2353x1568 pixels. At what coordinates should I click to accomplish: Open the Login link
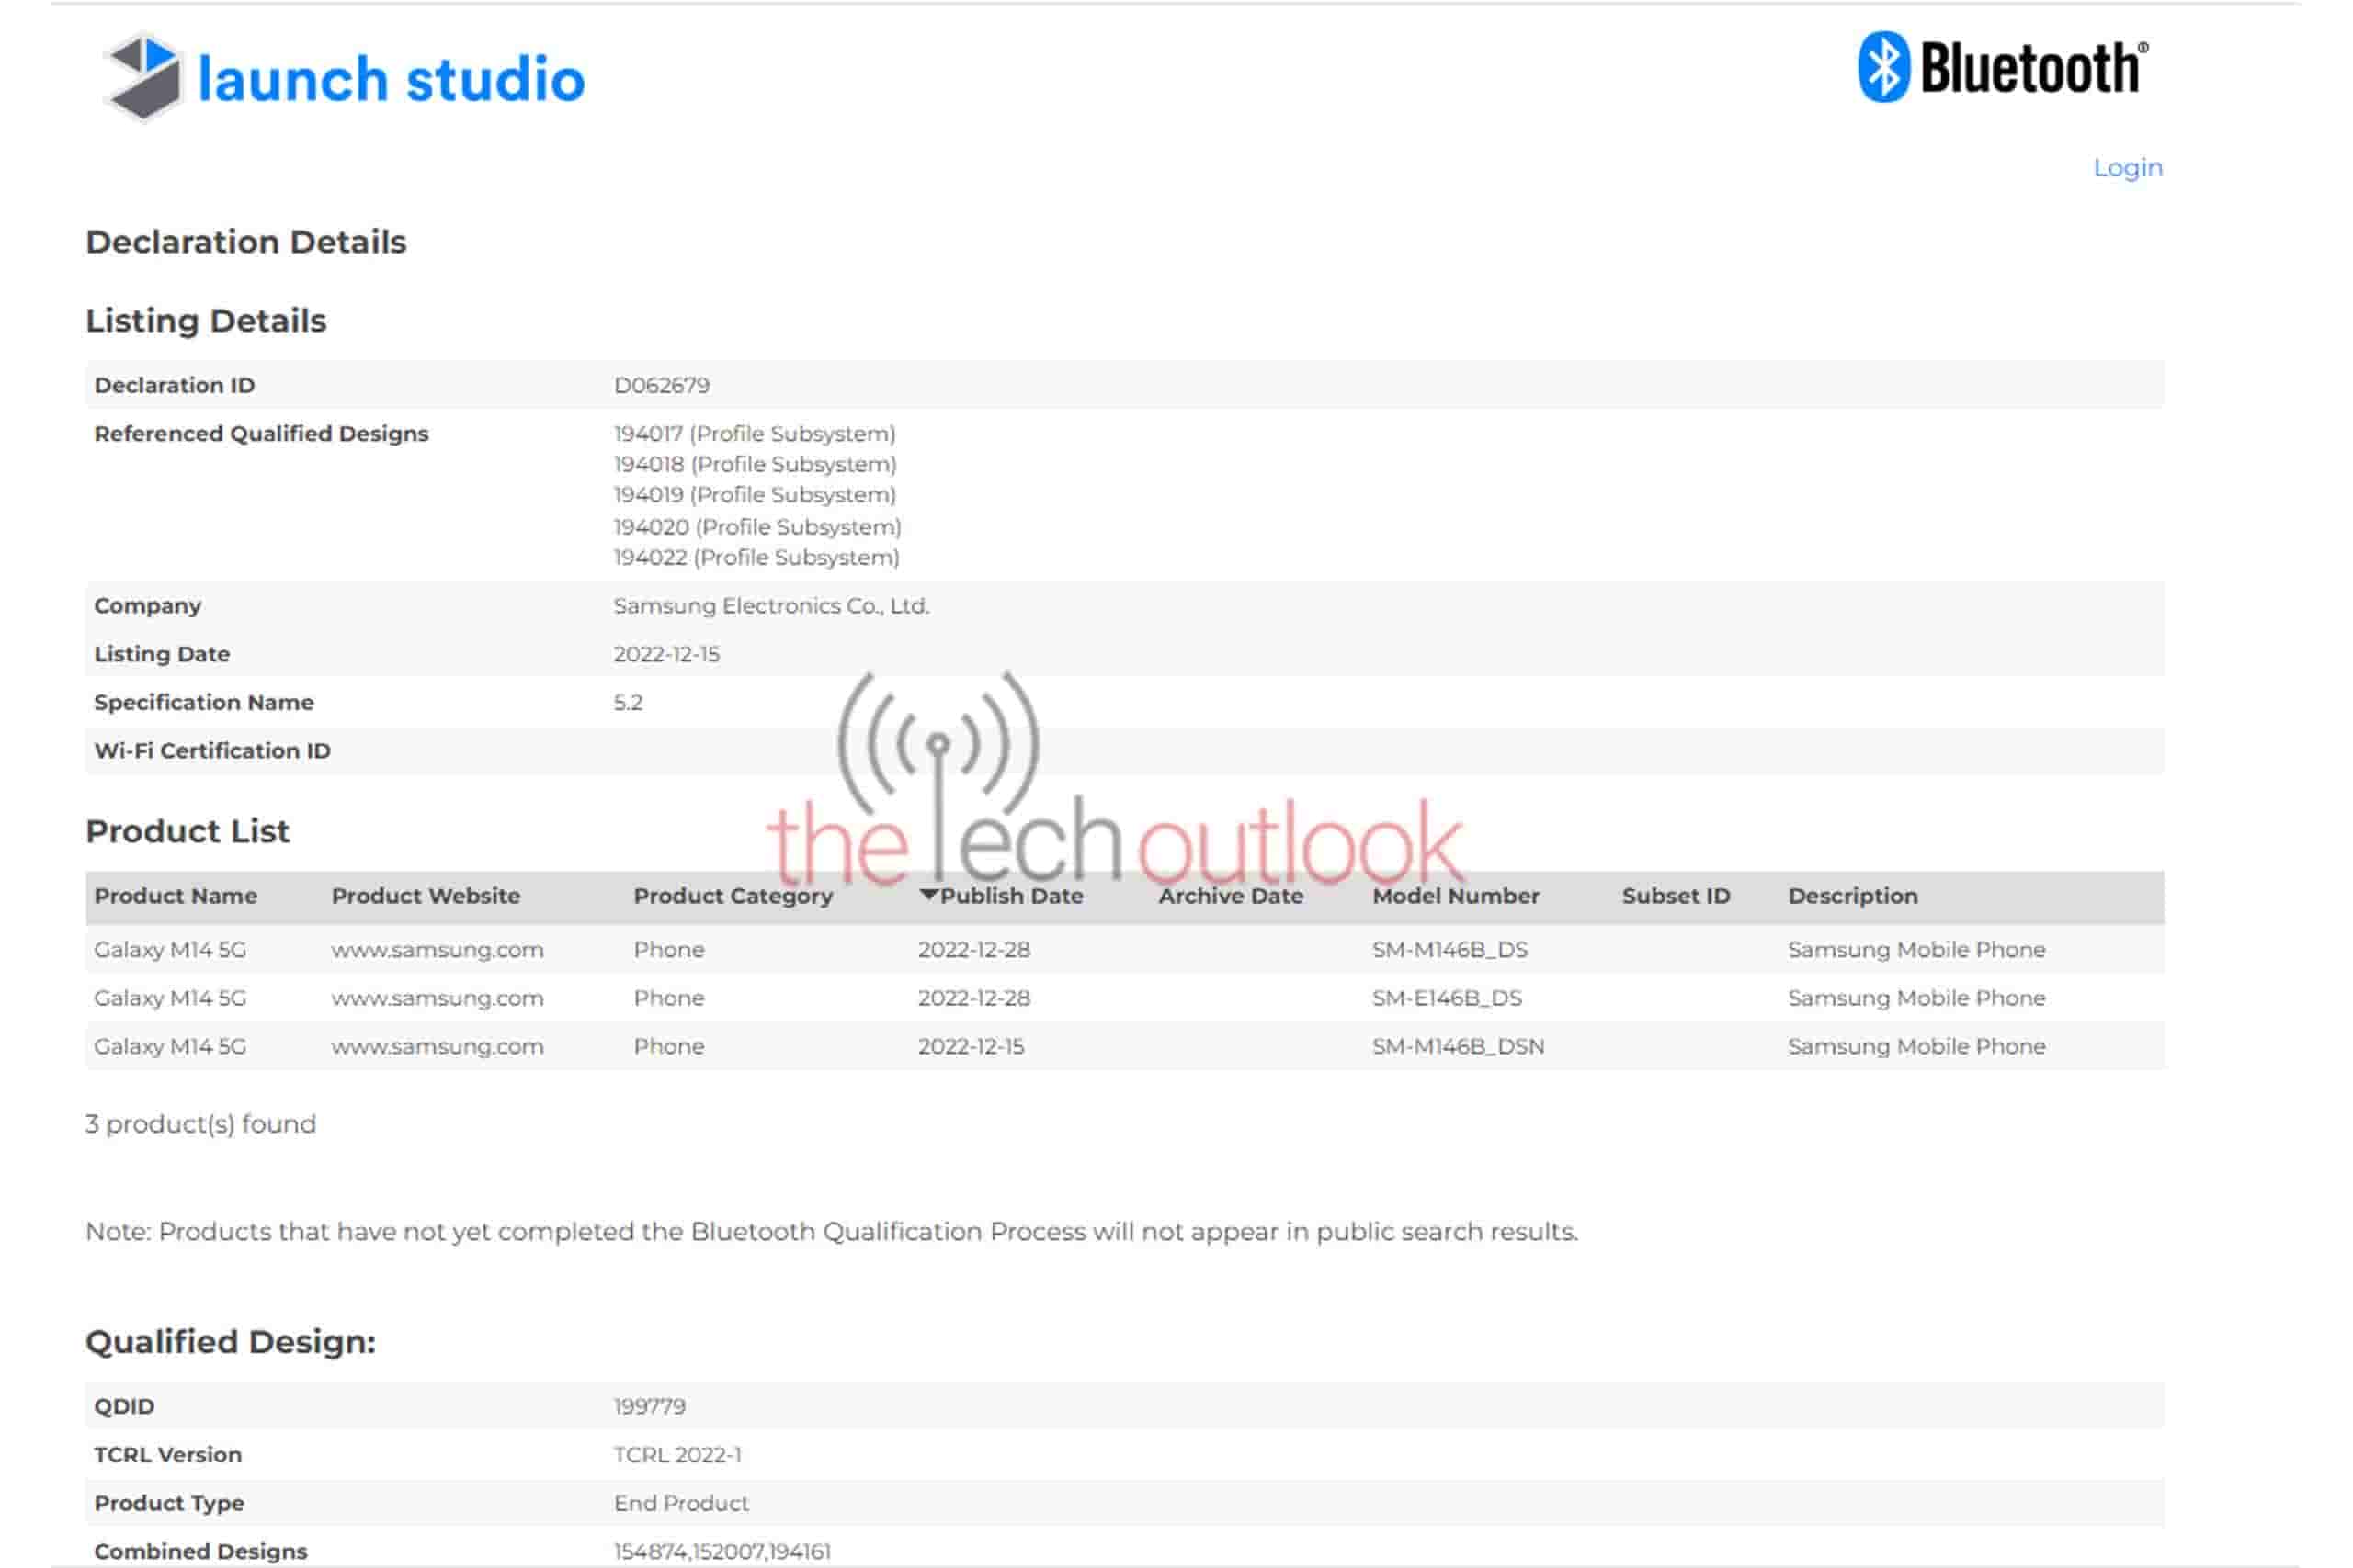coord(2127,167)
